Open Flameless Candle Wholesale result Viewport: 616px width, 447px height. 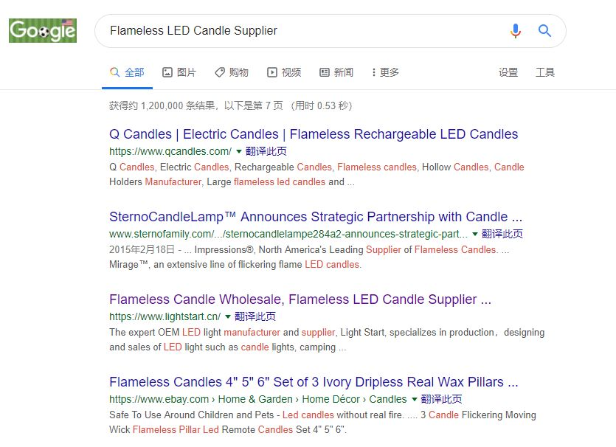click(300, 299)
